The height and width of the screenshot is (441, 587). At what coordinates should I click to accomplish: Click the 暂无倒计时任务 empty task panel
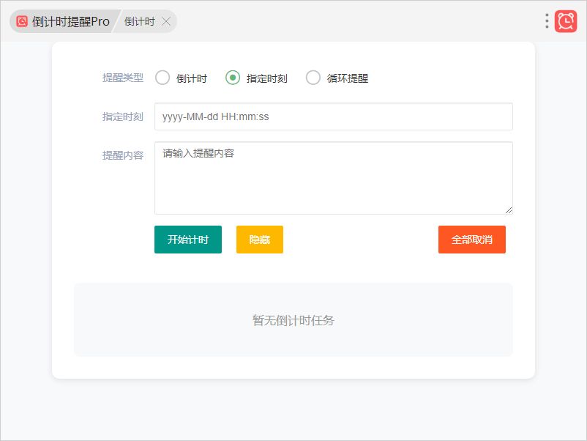(293, 320)
